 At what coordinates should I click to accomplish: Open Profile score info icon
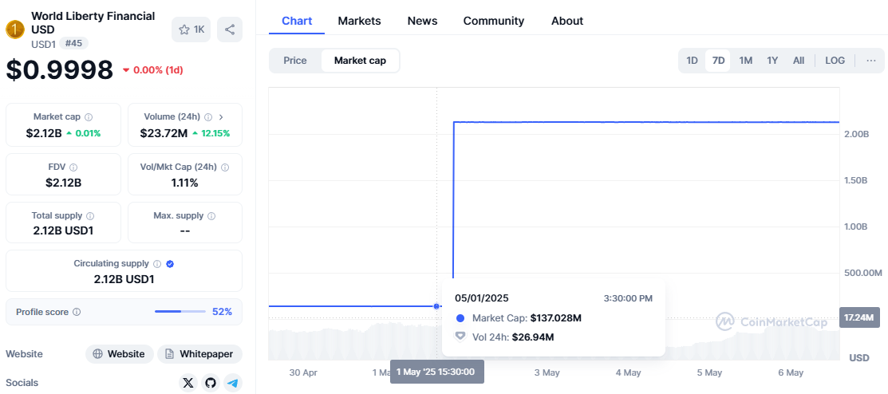coord(77,312)
